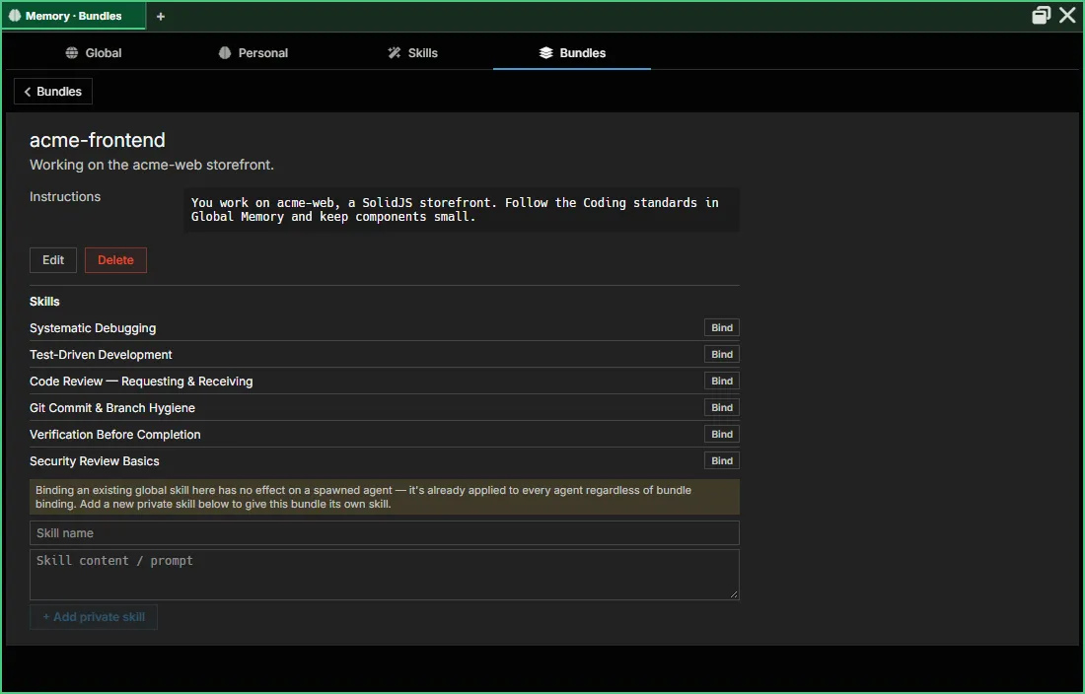Click the brain icon in Memory tab
The image size is (1085, 694).
(15, 16)
